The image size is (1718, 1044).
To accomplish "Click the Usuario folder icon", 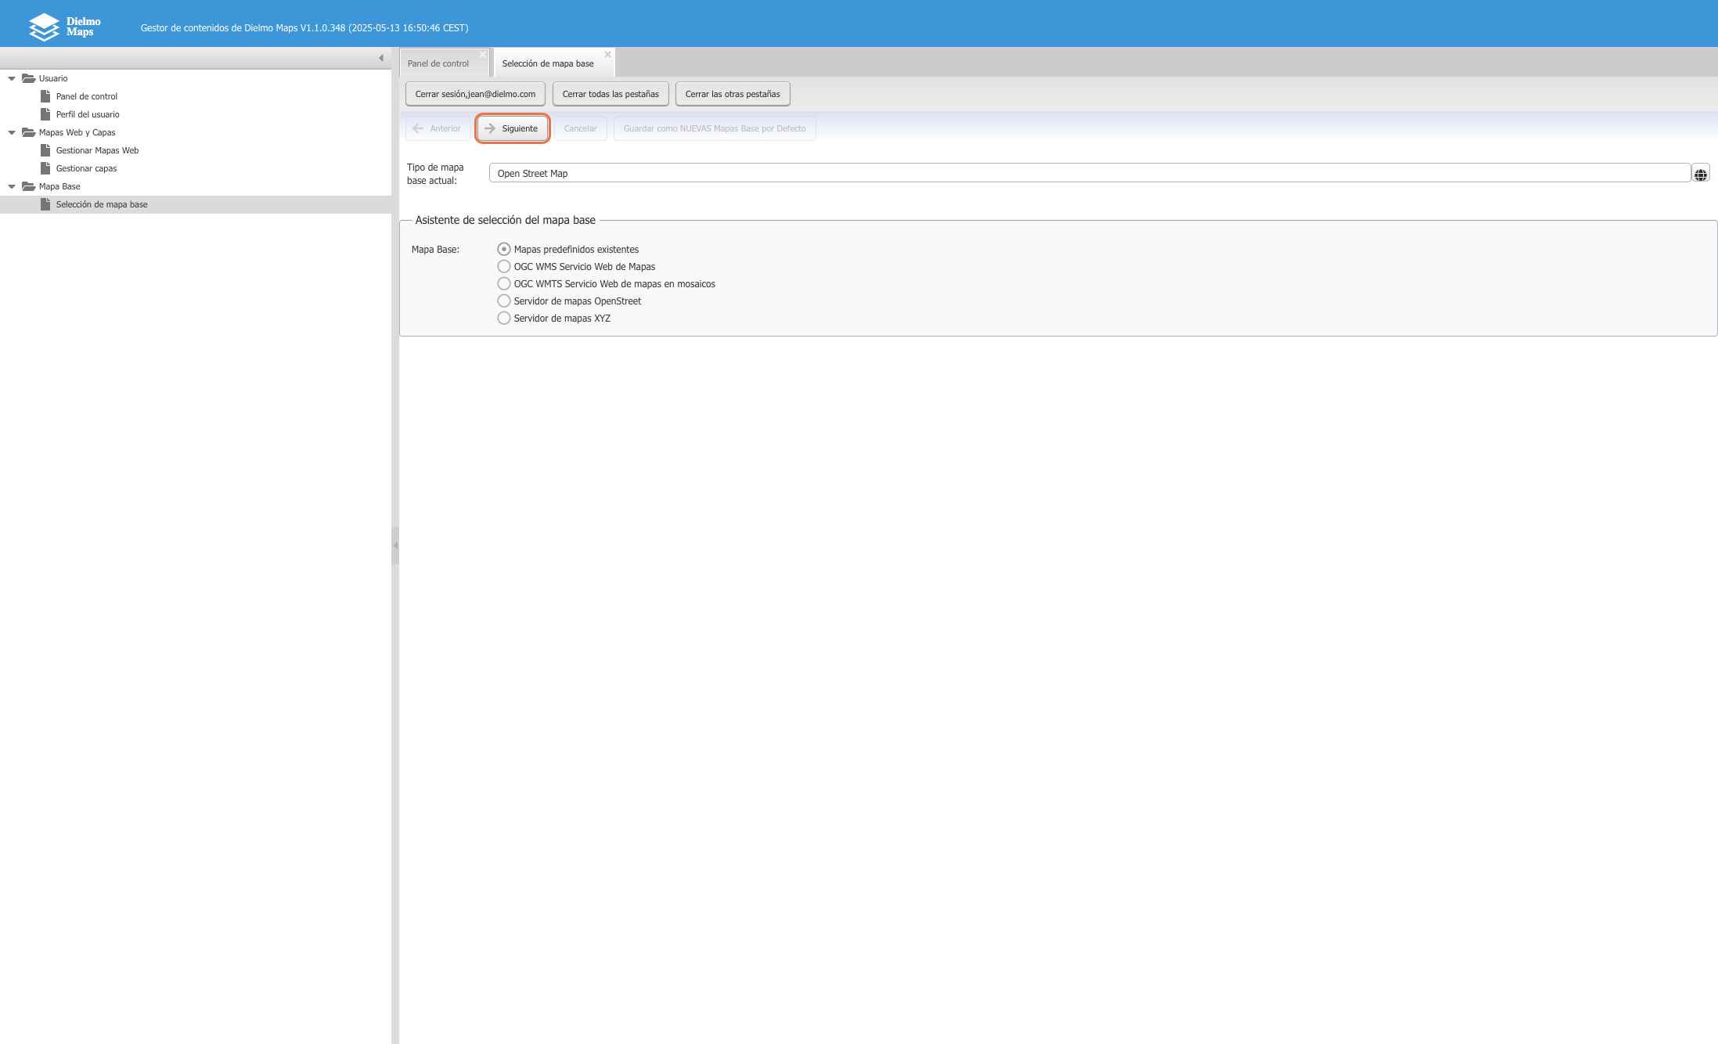I will point(29,78).
